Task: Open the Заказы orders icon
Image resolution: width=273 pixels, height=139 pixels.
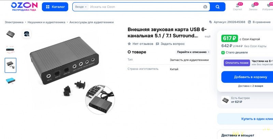Action: (253, 5)
